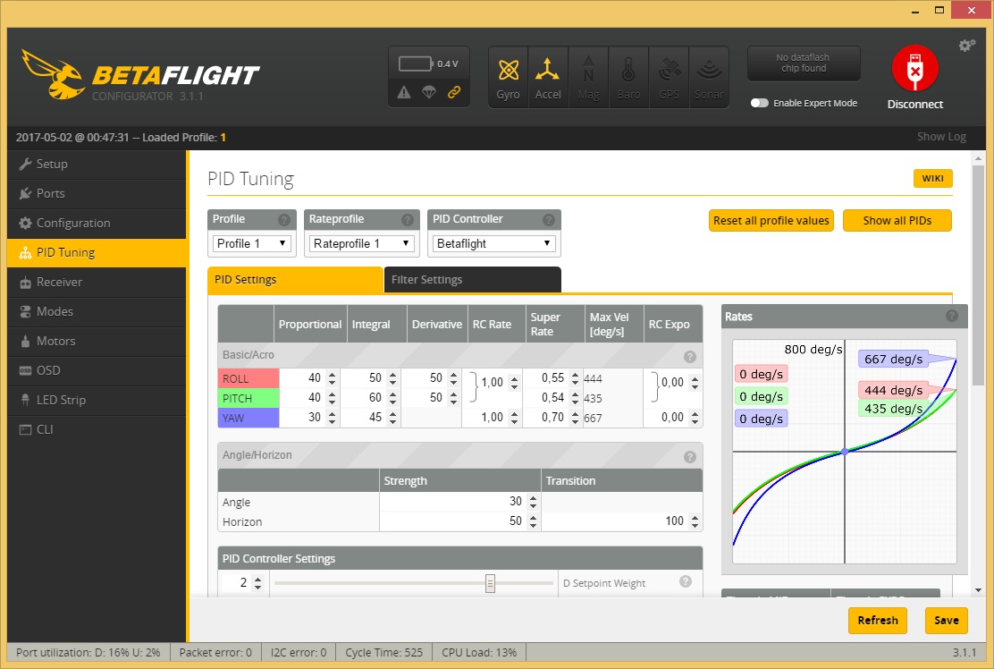Viewport: 994px width, 669px height.
Task: Click the ROLL Derivative value field
Action: 429,378
